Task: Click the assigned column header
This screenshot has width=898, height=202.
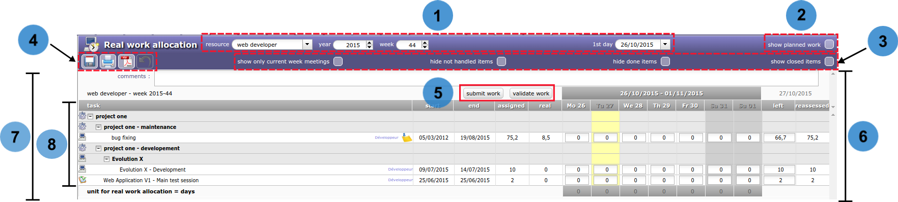Action: coord(511,106)
